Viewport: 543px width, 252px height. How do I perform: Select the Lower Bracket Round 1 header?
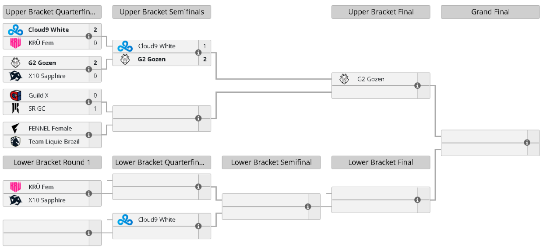coord(52,162)
